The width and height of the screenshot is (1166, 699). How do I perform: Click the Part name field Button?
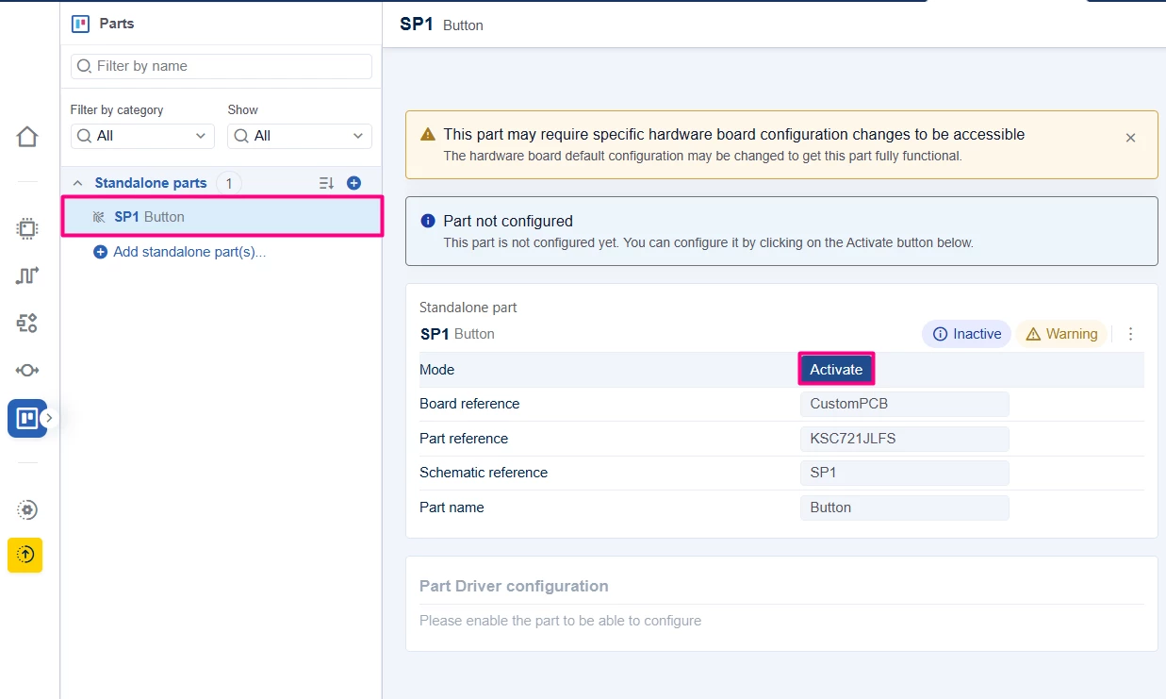click(905, 508)
